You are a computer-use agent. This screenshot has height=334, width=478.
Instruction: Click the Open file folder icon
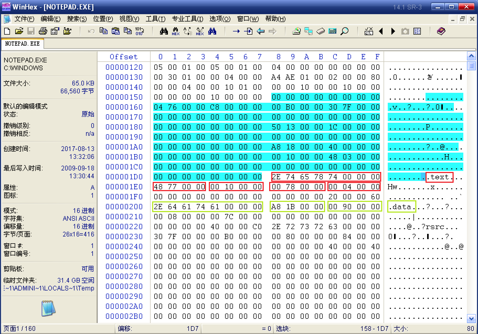tap(19, 31)
